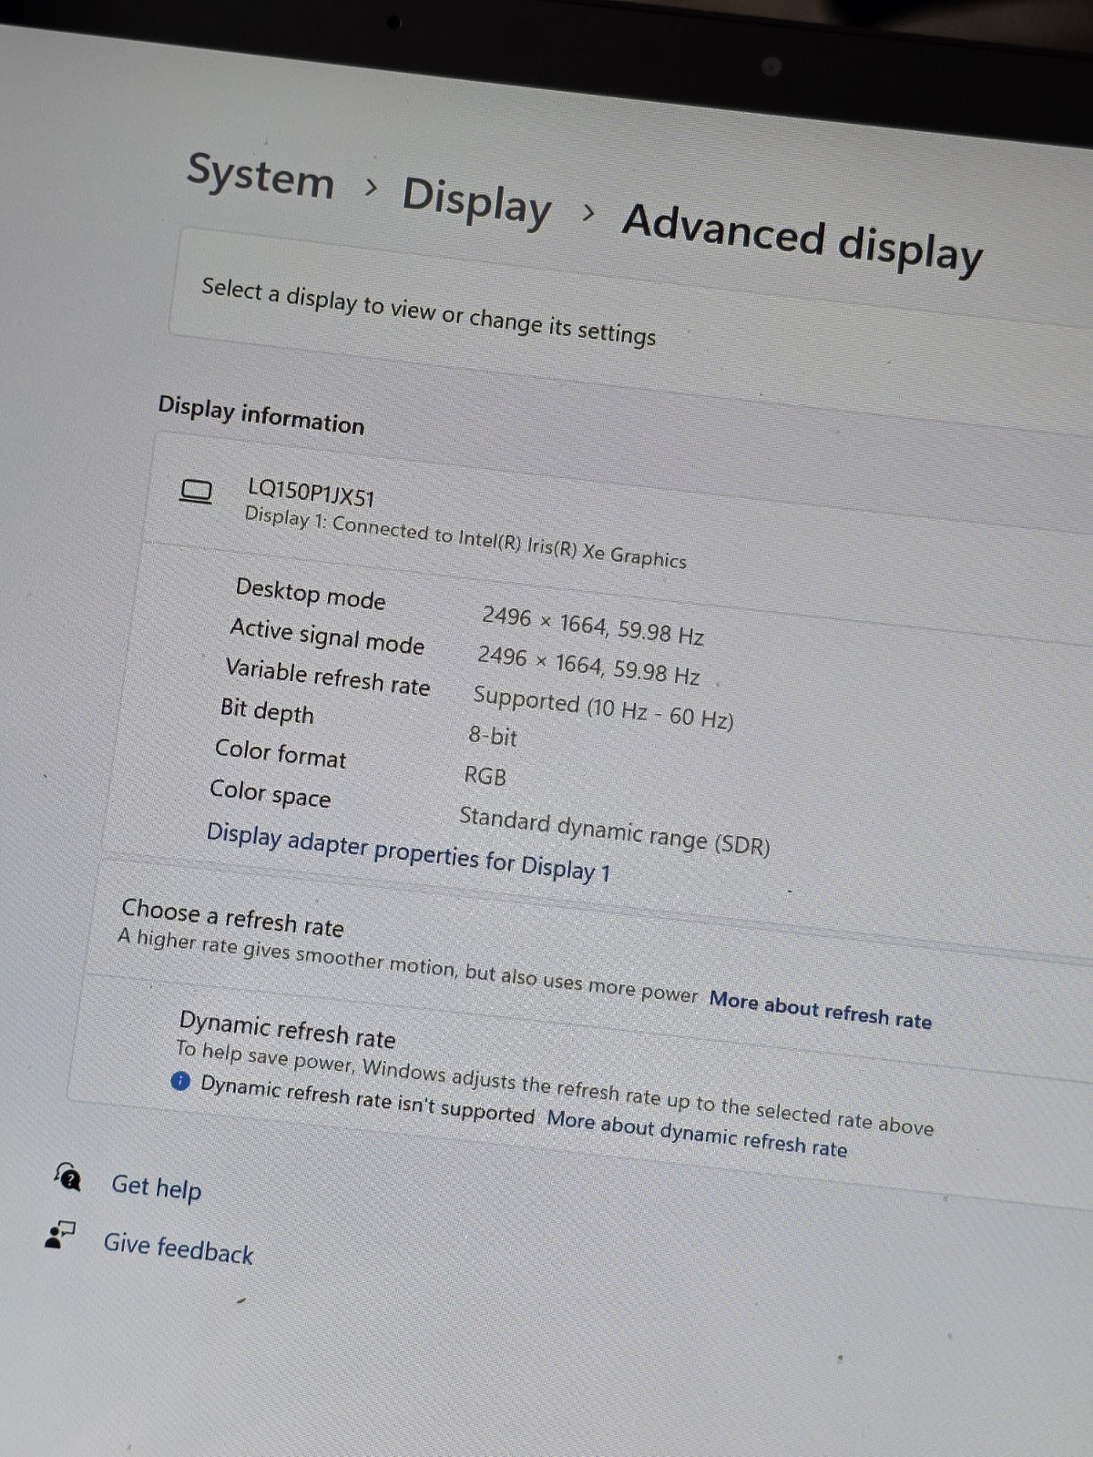Click the chevron between System and Display
This screenshot has width=1093, height=1457.
(x=370, y=188)
